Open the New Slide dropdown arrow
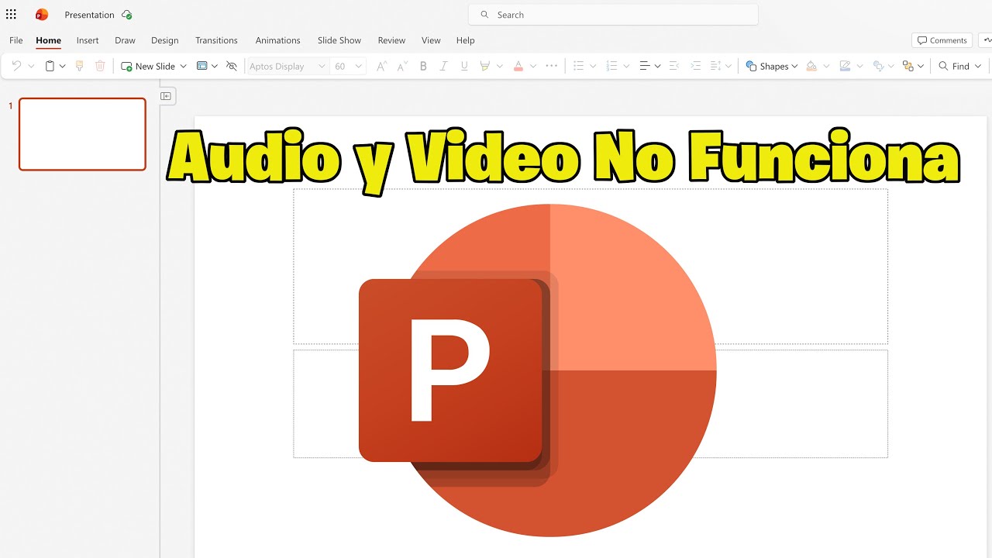 click(184, 66)
